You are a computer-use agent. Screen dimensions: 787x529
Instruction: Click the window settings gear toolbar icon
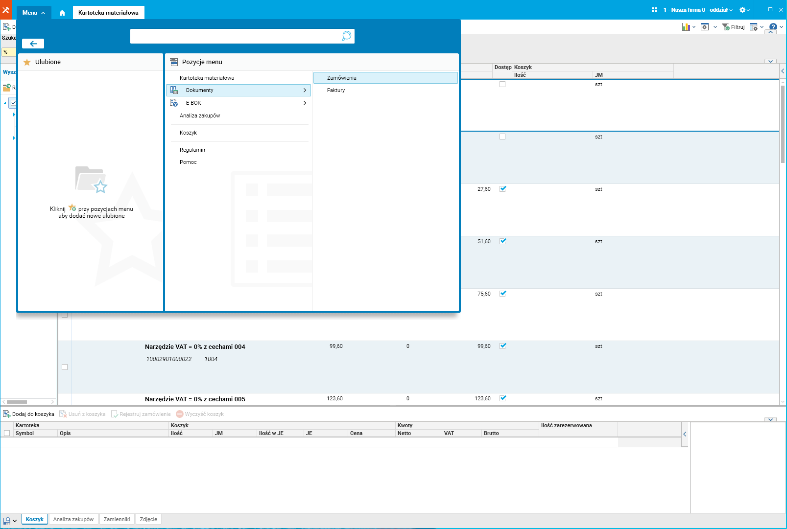click(705, 27)
